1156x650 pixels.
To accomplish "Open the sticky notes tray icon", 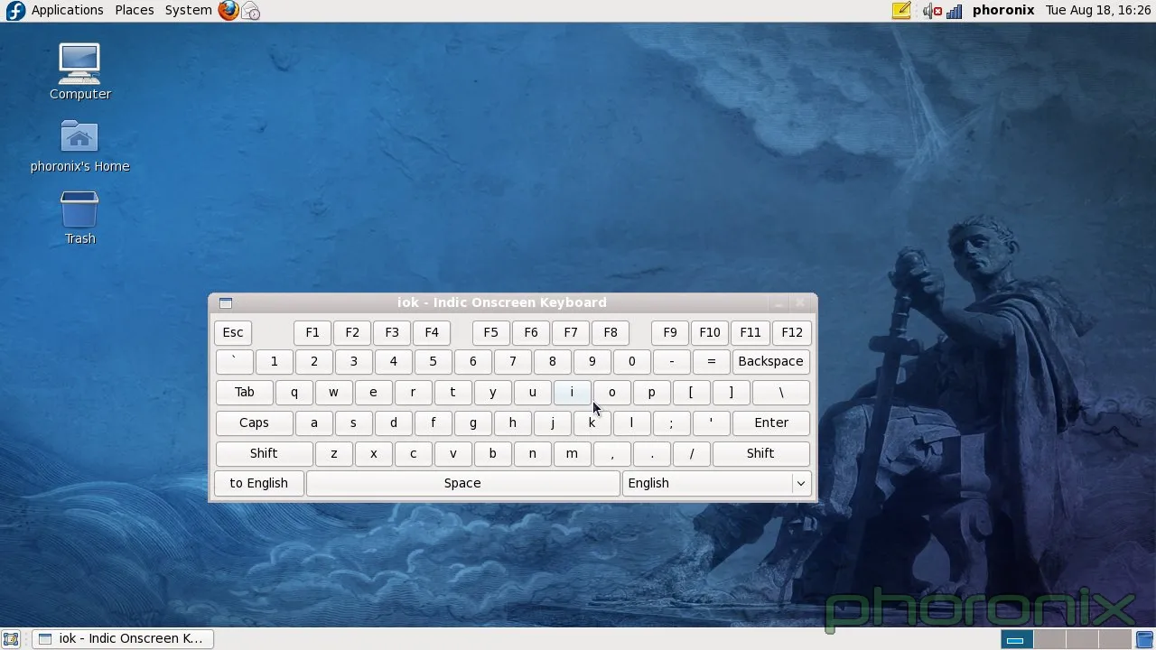I will tap(900, 11).
